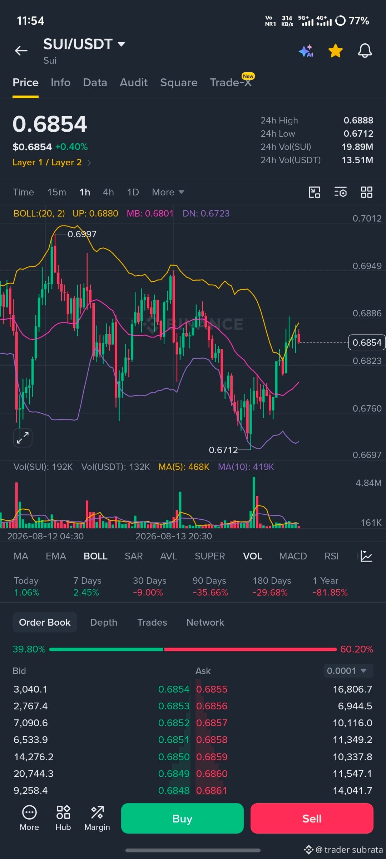This screenshot has height=859, width=386.
Task: Select the Depth tab
Action: pos(104,622)
